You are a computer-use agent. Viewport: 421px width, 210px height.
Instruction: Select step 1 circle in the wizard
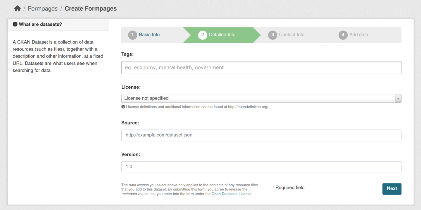click(132, 35)
